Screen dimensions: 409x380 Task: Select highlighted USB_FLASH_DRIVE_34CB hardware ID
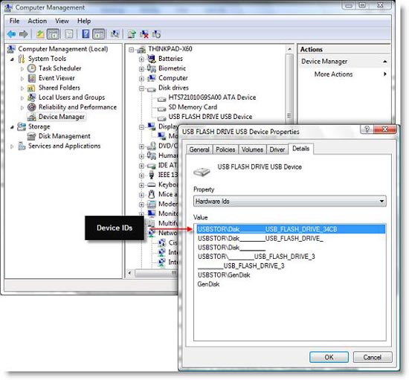(290, 229)
